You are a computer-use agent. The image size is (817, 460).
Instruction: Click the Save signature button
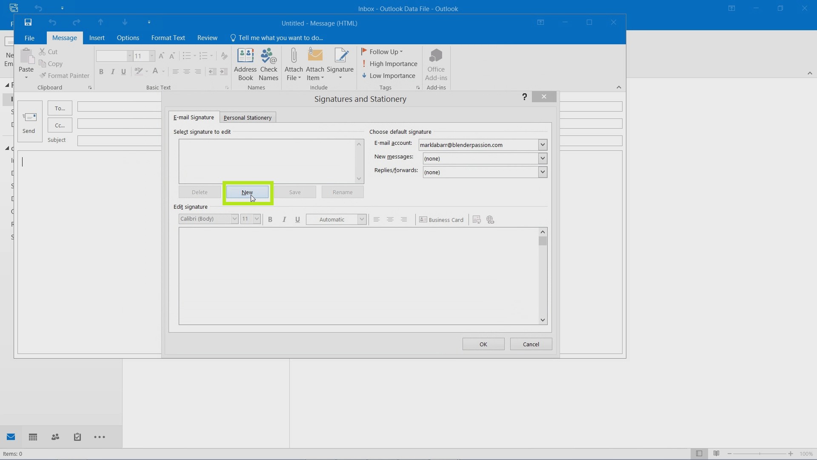[x=294, y=192]
